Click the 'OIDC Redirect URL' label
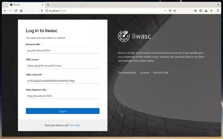223x139 pixels. (36, 90)
